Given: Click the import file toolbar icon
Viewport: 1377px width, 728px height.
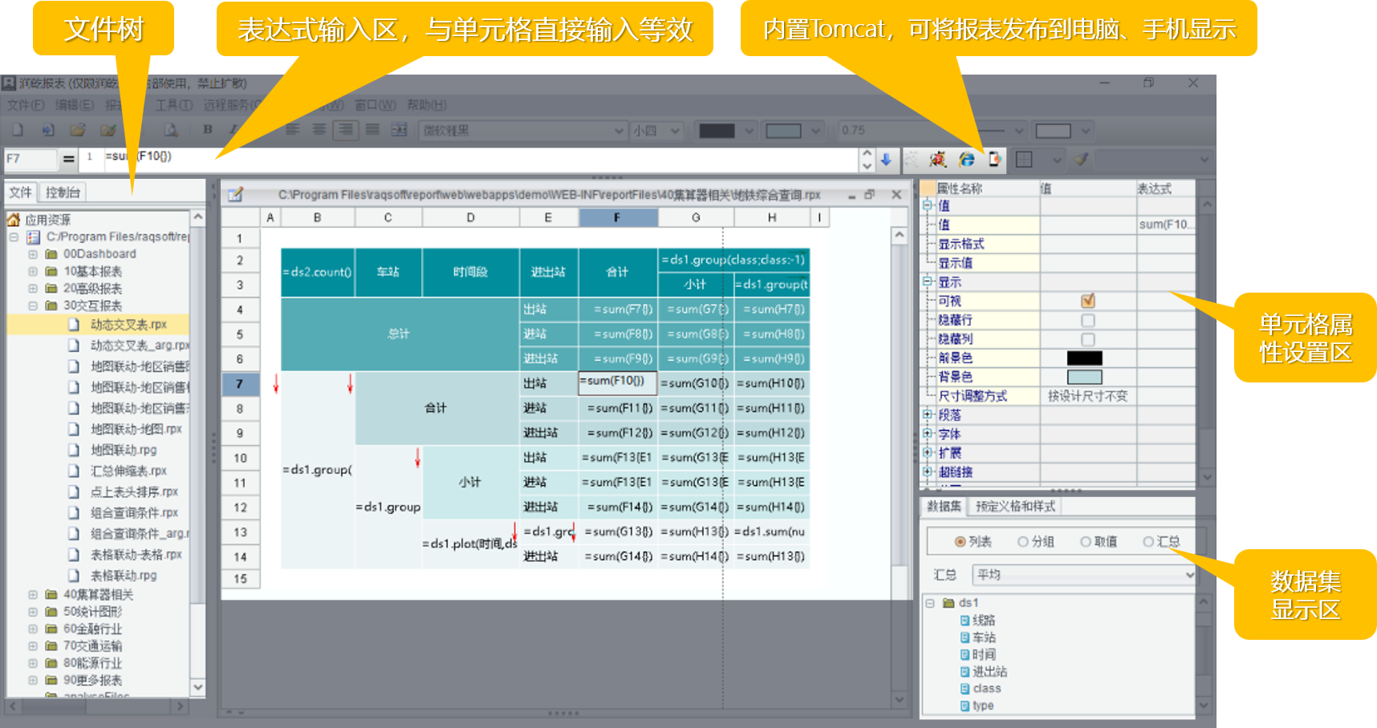Looking at the screenshot, I should click(47, 130).
